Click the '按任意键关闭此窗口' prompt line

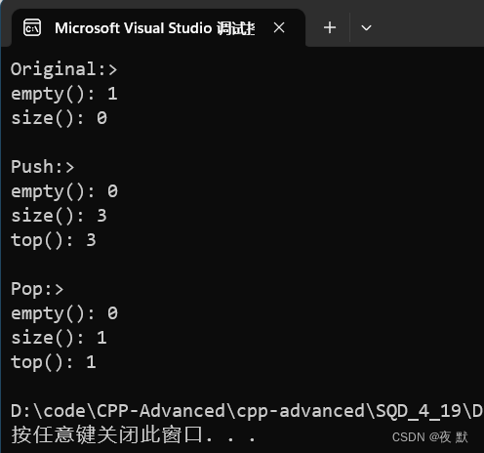point(134,435)
